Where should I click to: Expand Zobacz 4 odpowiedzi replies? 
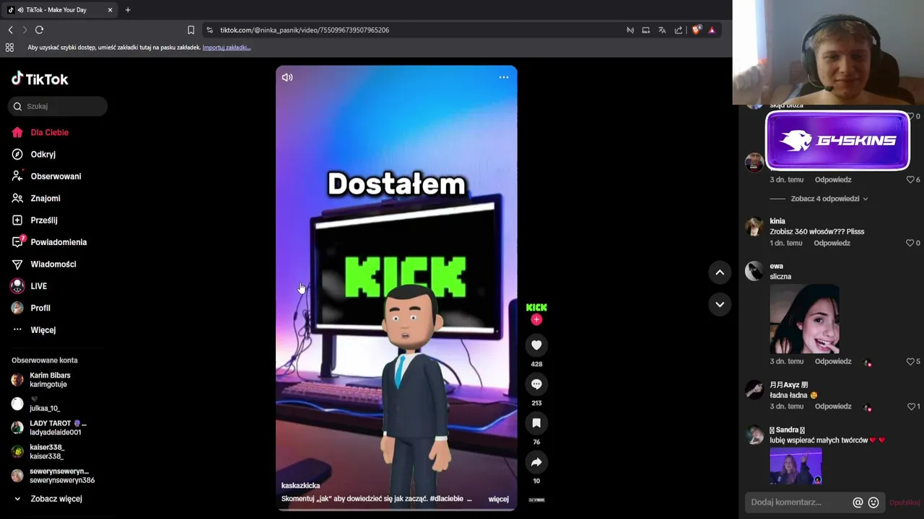coord(829,199)
